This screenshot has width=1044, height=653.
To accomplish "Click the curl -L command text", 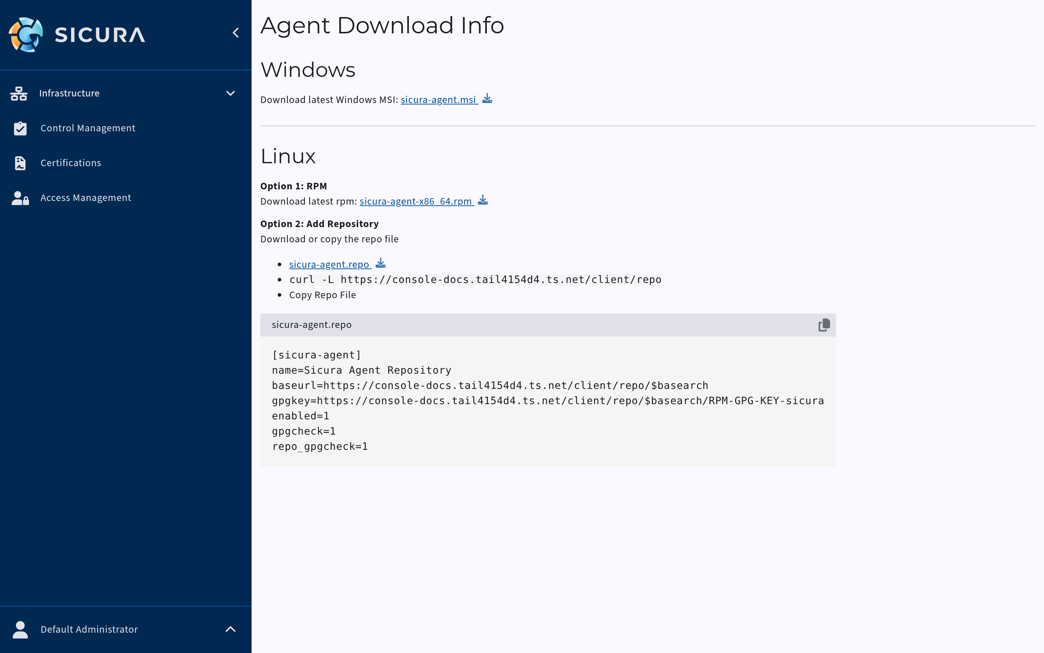I will (475, 280).
